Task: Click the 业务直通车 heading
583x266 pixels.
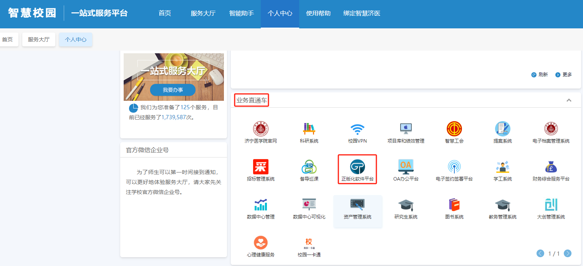Action: 252,100
